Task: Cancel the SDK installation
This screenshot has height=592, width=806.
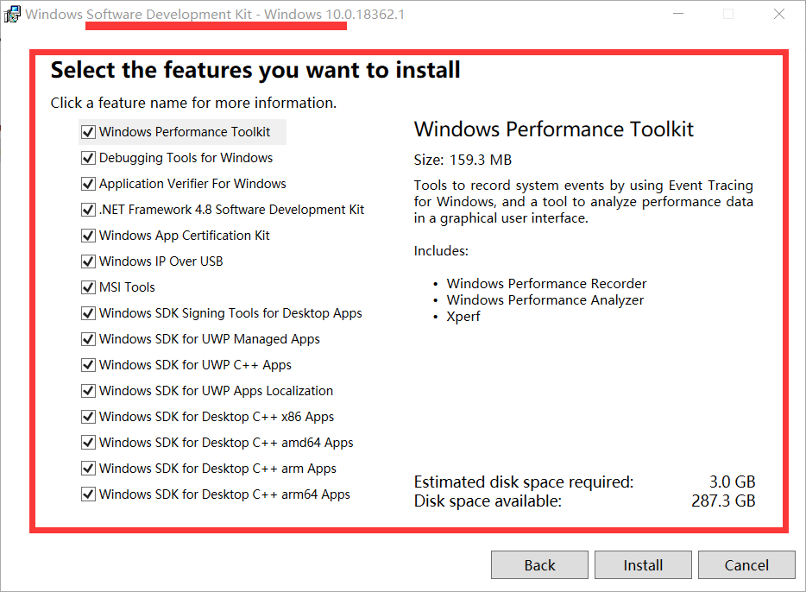Action: 746,564
